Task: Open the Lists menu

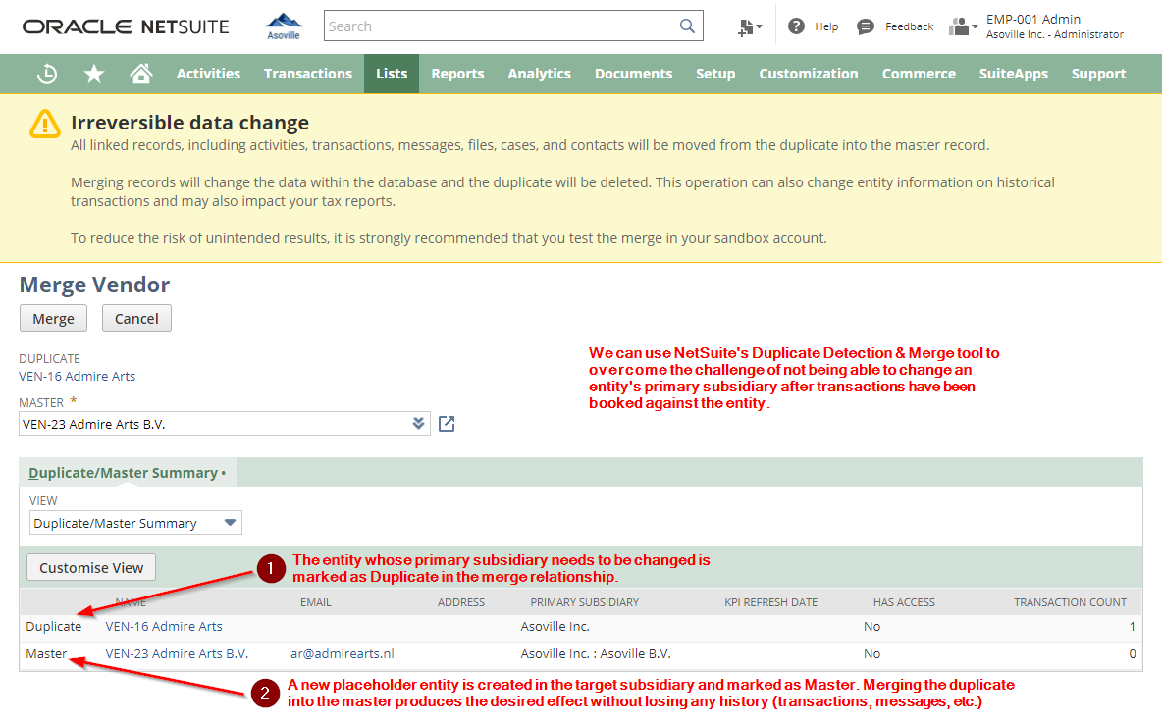Action: tap(392, 74)
